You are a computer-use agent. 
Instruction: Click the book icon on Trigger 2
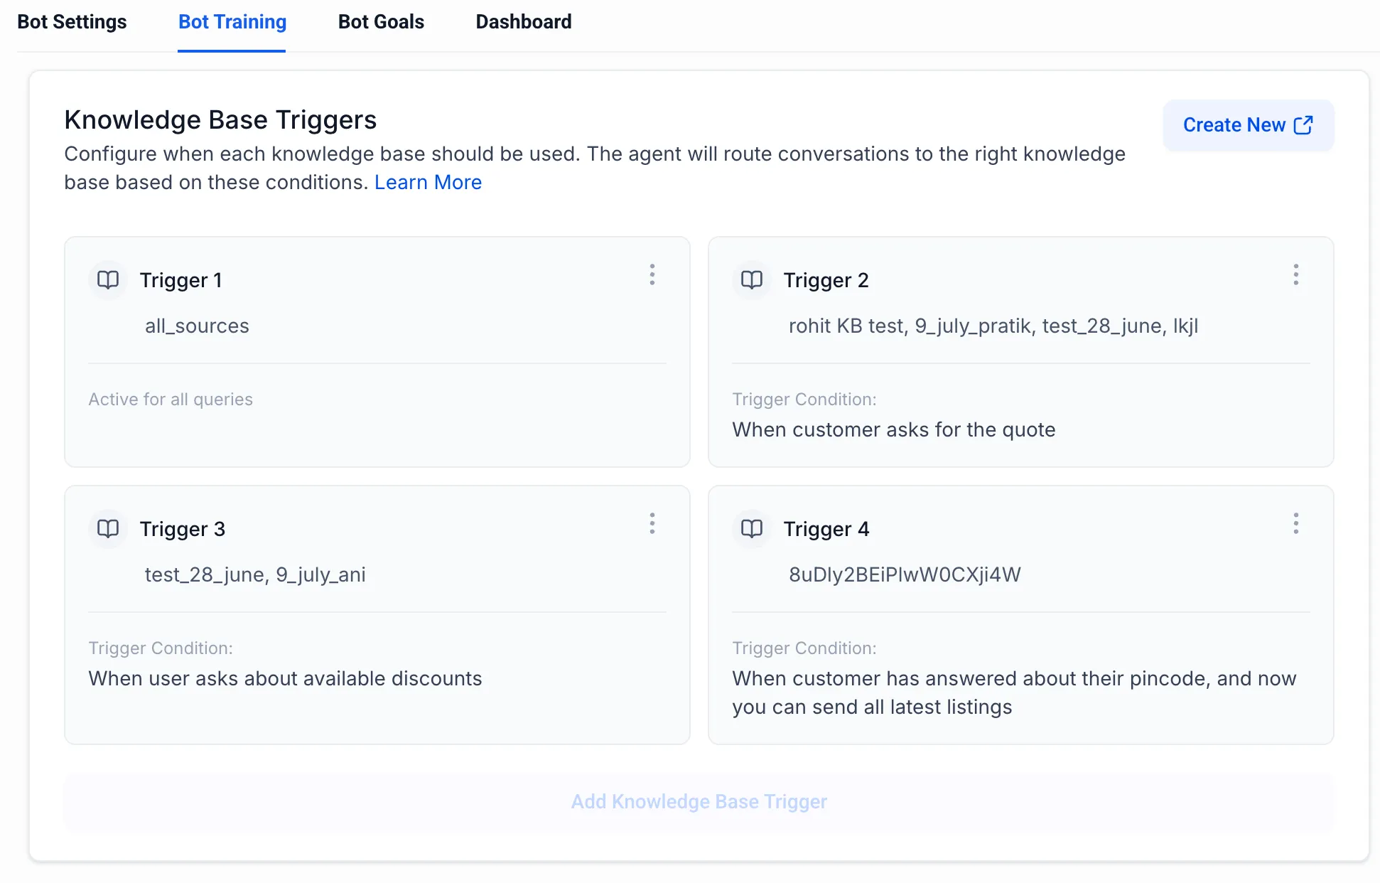tap(751, 280)
